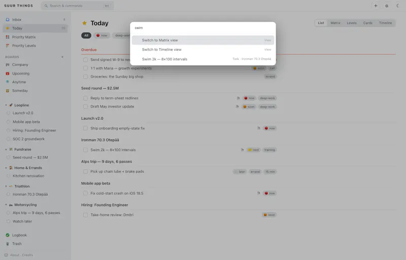Click the Company board icon

[8, 65]
